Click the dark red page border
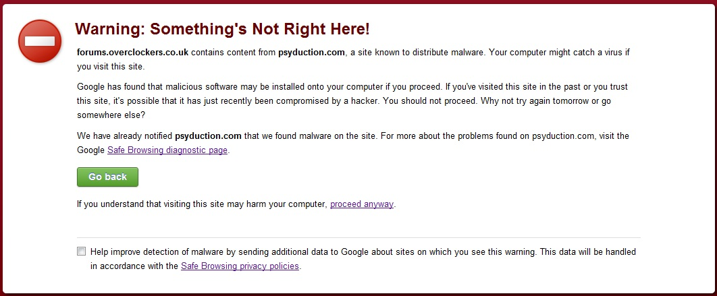This screenshot has width=717, height=296. (x=358, y=2)
